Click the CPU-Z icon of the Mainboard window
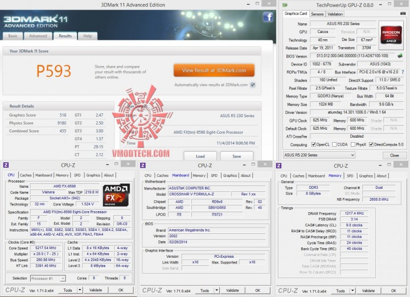This screenshot has width=410, height=297. pyautogui.click(x=143, y=165)
